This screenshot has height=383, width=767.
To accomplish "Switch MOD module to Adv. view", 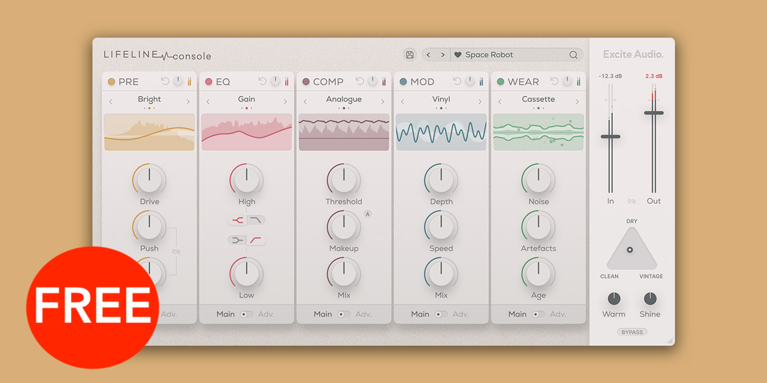I will tap(460, 314).
